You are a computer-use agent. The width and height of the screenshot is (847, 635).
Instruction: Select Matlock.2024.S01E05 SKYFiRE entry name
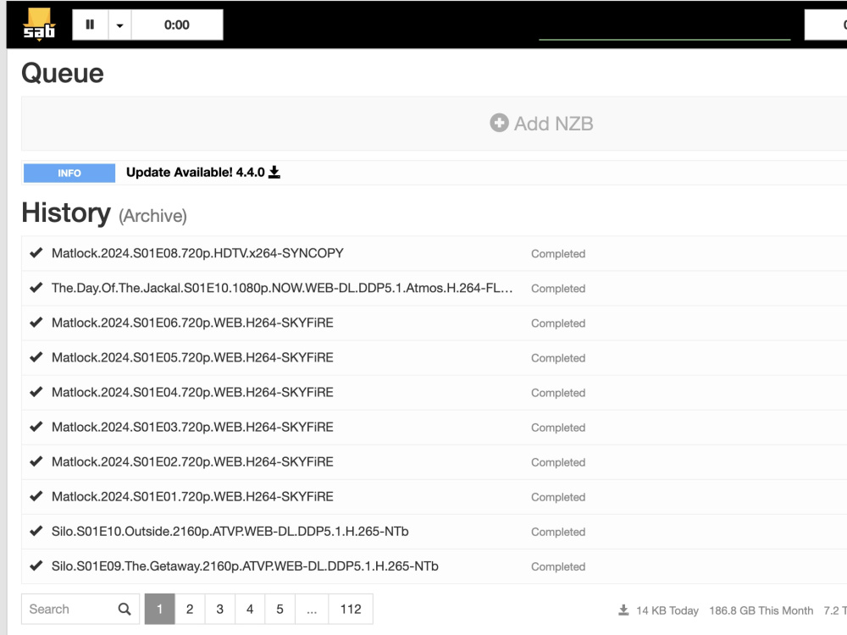pos(192,357)
